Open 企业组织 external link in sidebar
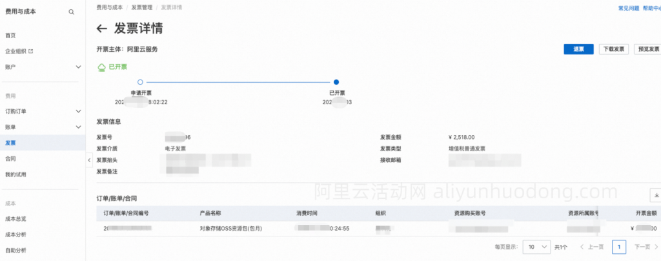The width and height of the screenshot is (661, 261). pyautogui.click(x=19, y=51)
